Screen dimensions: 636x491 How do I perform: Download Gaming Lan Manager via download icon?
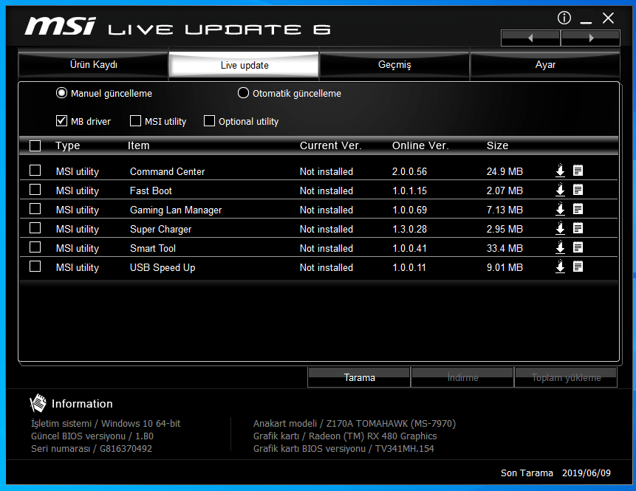coord(560,209)
